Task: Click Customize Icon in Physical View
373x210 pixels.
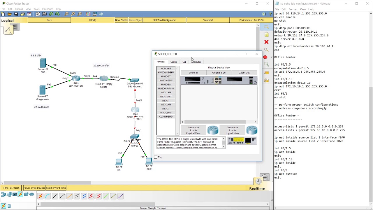Action: click(x=193, y=130)
